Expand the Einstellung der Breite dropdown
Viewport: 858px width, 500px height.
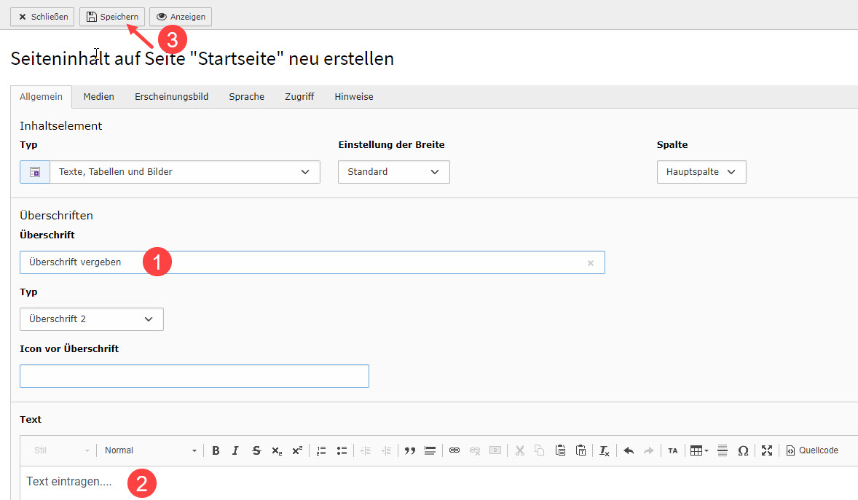(x=393, y=172)
